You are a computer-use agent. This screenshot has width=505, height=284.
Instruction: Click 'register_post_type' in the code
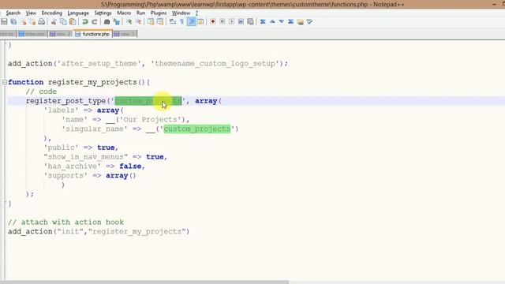65,101
